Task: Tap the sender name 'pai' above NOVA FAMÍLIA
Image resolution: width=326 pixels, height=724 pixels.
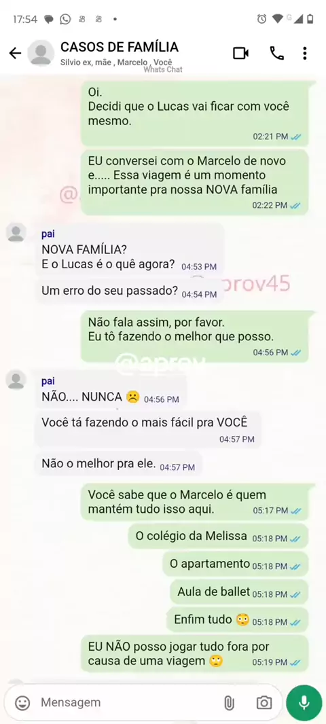Action: click(48, 234)
